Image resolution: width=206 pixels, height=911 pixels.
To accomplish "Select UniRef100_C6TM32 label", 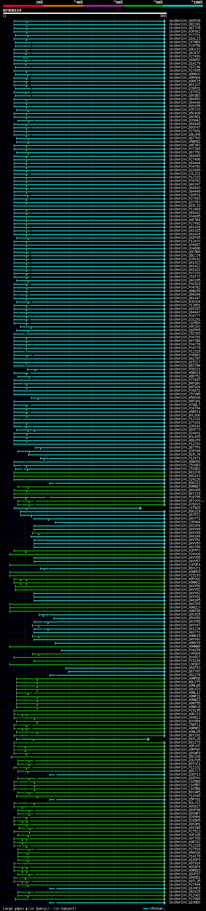I will pyautogui.click(x=184, y=92).
